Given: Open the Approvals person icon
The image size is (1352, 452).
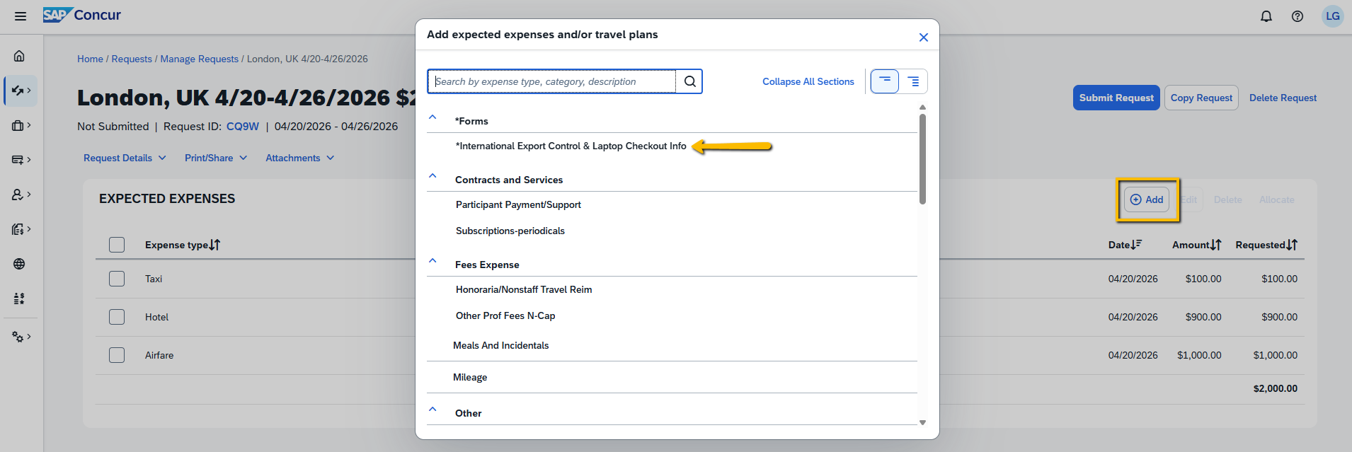Looking at the screenshot, I should pyautogui.click(x=19, y=195).
